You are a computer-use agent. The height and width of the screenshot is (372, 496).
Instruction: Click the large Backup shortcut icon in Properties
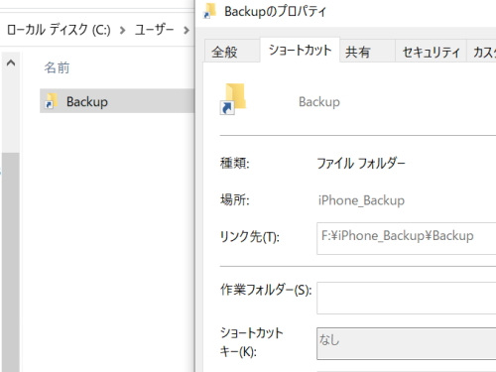233,99
